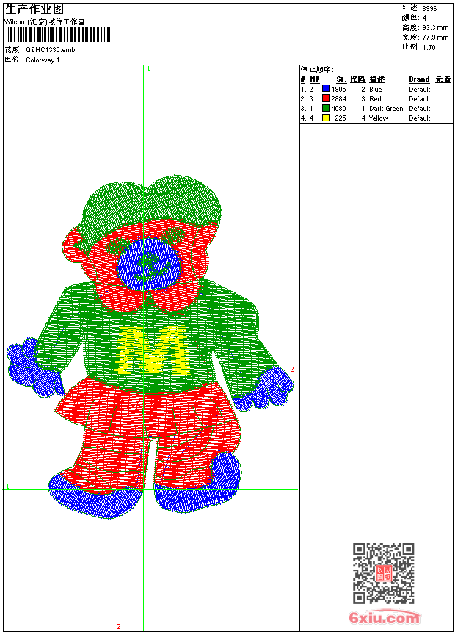The width and height of the screenshot is (455, 632).
Task: Click the blue face circle of the character
Action: click(x=148, y=264)
